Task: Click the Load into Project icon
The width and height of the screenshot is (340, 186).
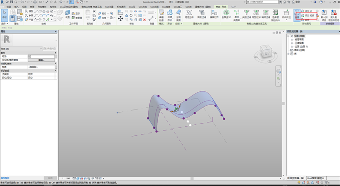Action: pos(324,15)
